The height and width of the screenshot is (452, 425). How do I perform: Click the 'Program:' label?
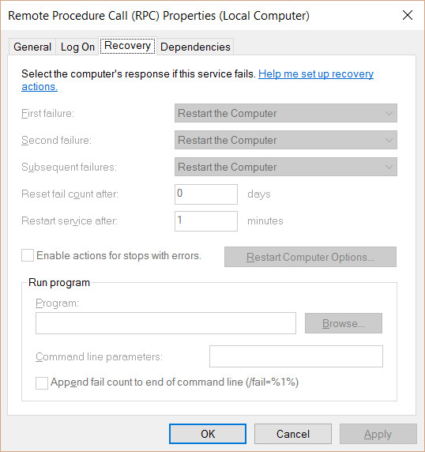coord(57,303)
